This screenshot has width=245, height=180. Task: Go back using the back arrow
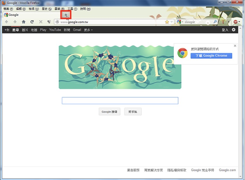click(7, 22)
